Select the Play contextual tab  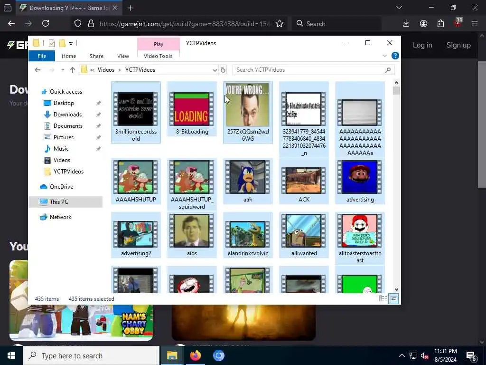159,44
